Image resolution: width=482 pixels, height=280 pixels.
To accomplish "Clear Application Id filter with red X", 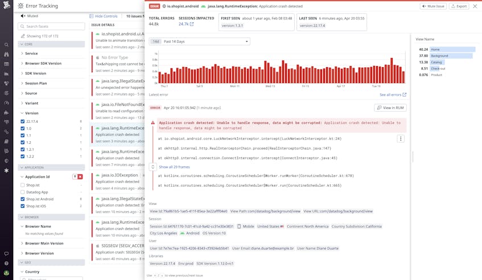I will tap(80, 177).
